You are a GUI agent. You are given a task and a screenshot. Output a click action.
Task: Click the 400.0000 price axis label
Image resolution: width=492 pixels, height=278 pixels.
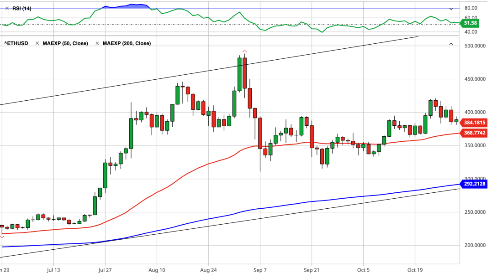475,112
